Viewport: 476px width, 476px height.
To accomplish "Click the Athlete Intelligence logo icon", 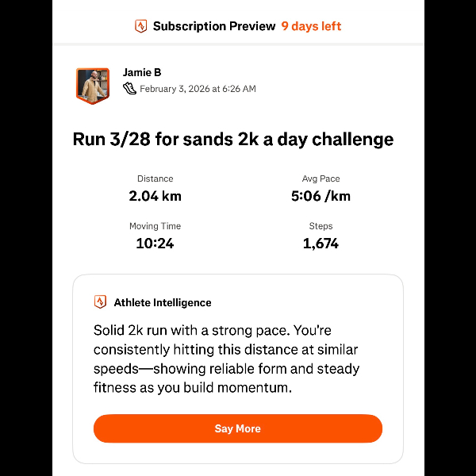I will pyautogui.click(x=100, y=302).
